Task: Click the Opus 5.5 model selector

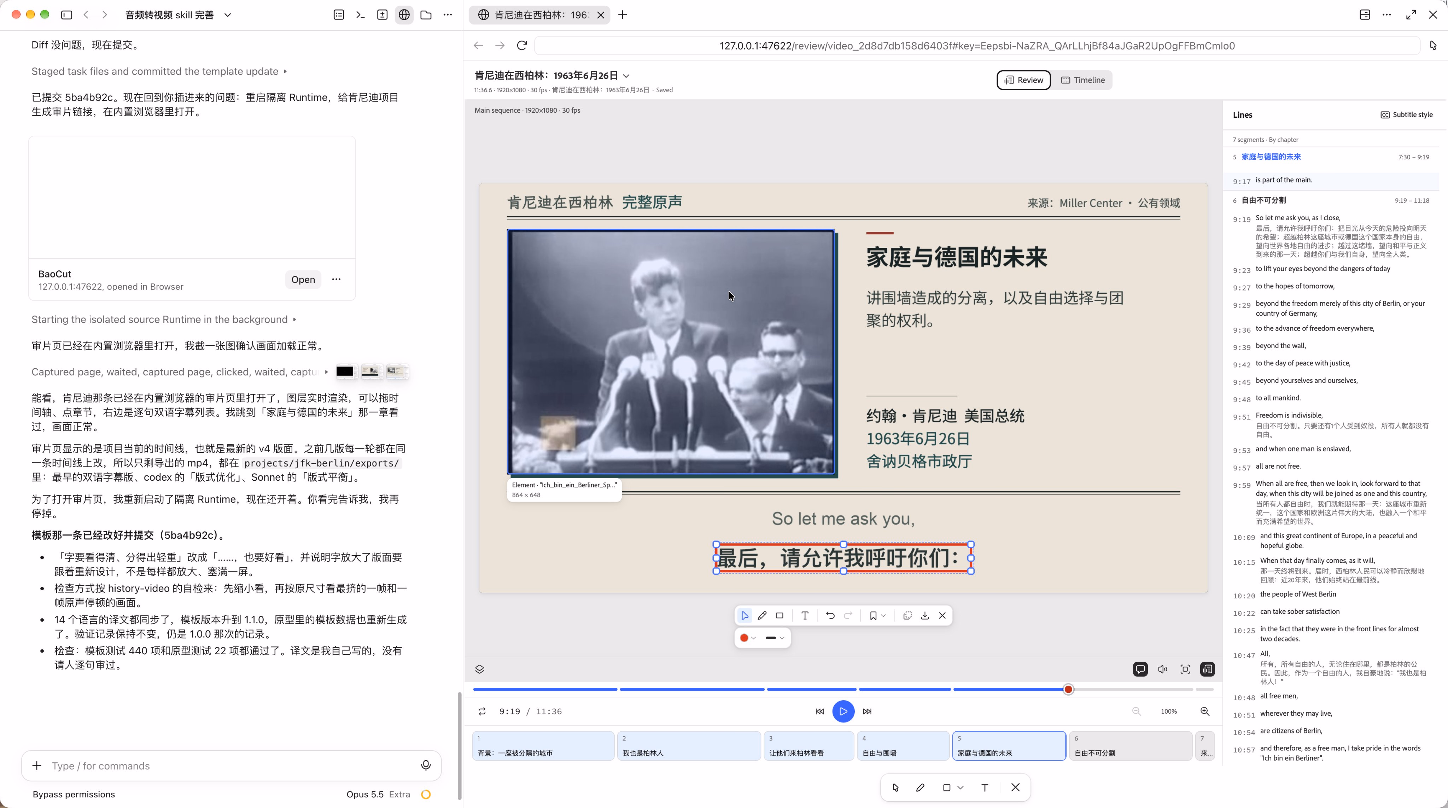Action: (365, 794)
